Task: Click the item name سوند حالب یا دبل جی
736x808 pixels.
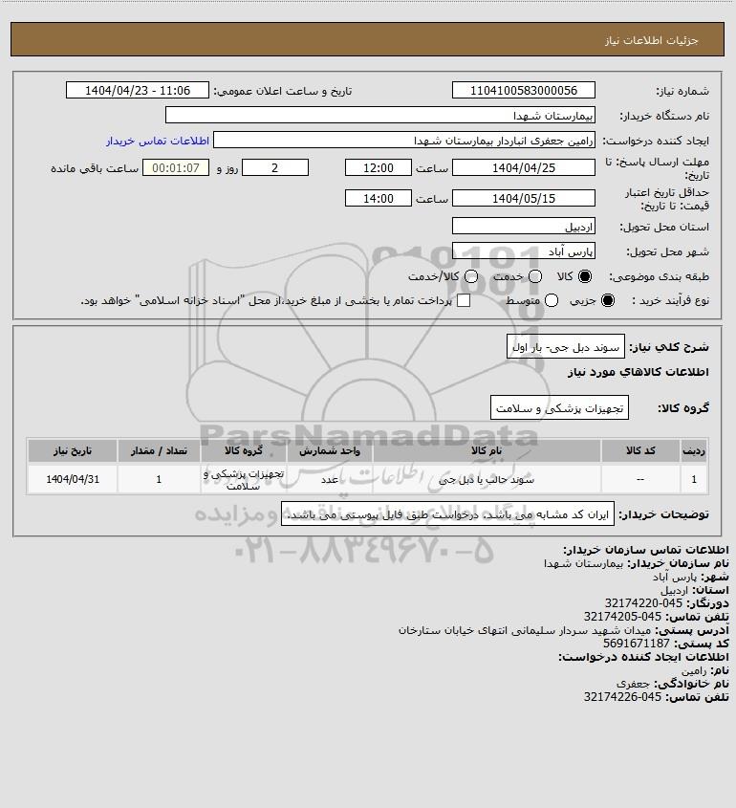Action: 487,480
